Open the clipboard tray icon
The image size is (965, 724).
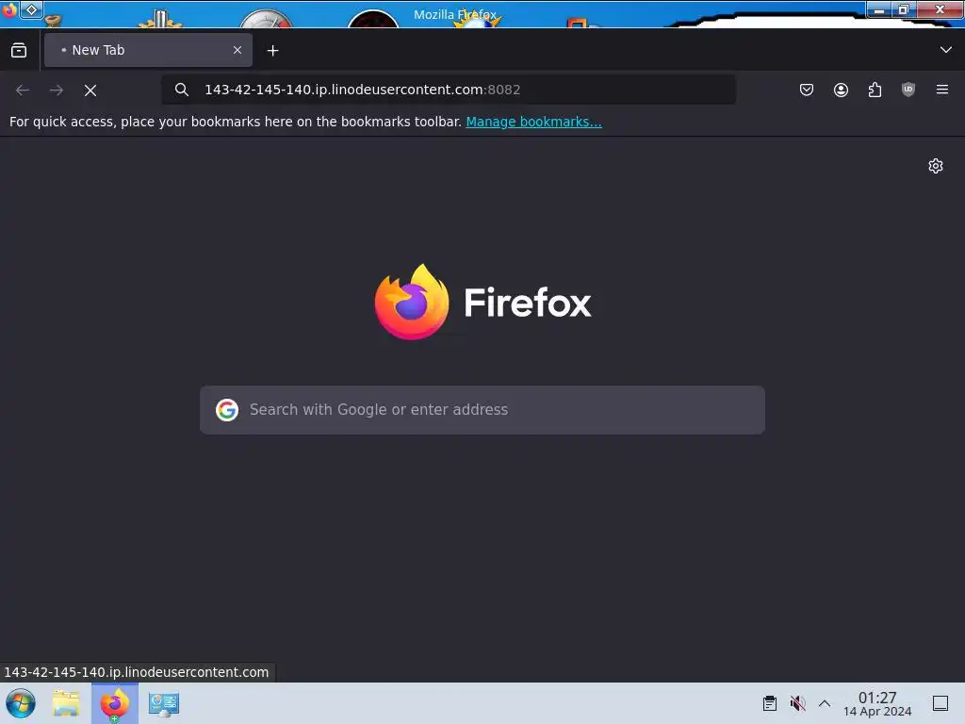tap(769, 703)
